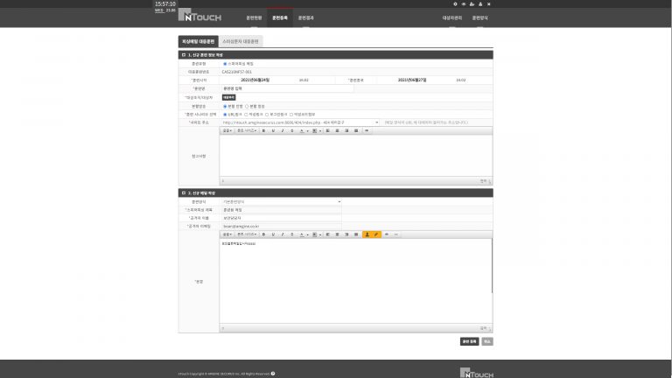This screenshot has height=378, width=672.
Task: Select the 악성링크 scenario radio button
Action: pyautogui.click(x=246, y=115)
